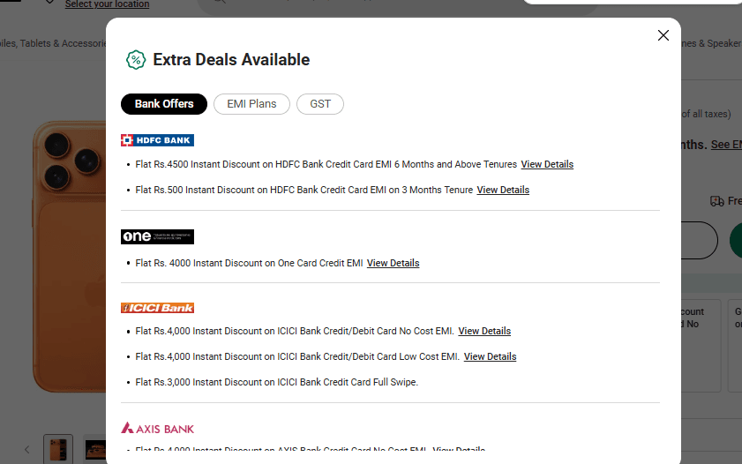This screenshot has width=742, height=464.
Task: Click the HDFC Bank logo
Action: click(157, 140)
